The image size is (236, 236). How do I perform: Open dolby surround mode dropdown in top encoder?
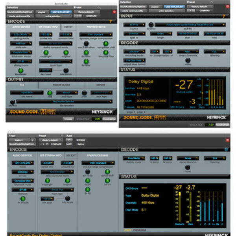[56, 44]
